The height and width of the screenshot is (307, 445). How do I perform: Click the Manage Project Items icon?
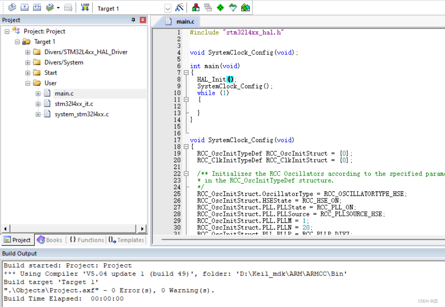(196, 7)
